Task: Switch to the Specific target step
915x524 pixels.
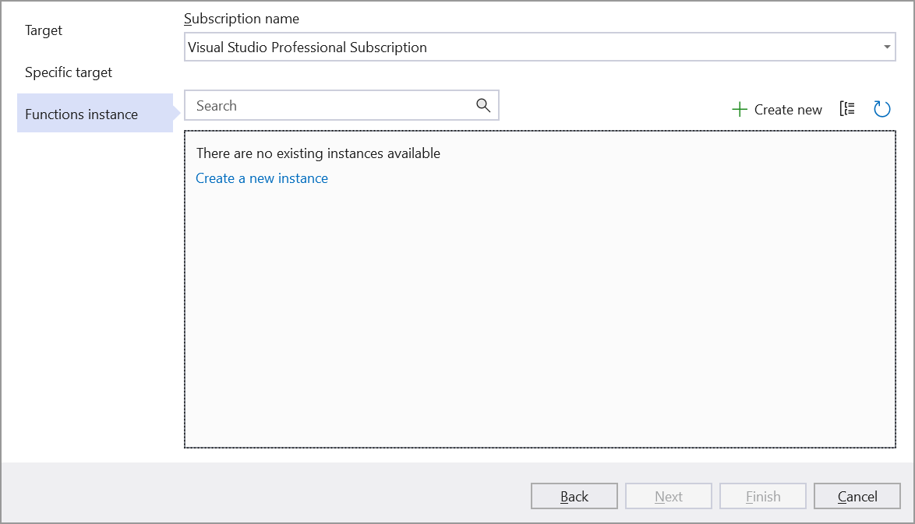Action: (x=69, y=72)
